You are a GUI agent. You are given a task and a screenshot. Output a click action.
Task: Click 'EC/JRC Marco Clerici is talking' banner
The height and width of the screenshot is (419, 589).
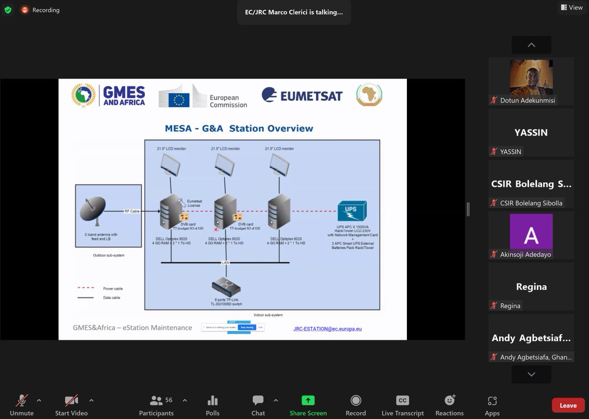point(294,12)
